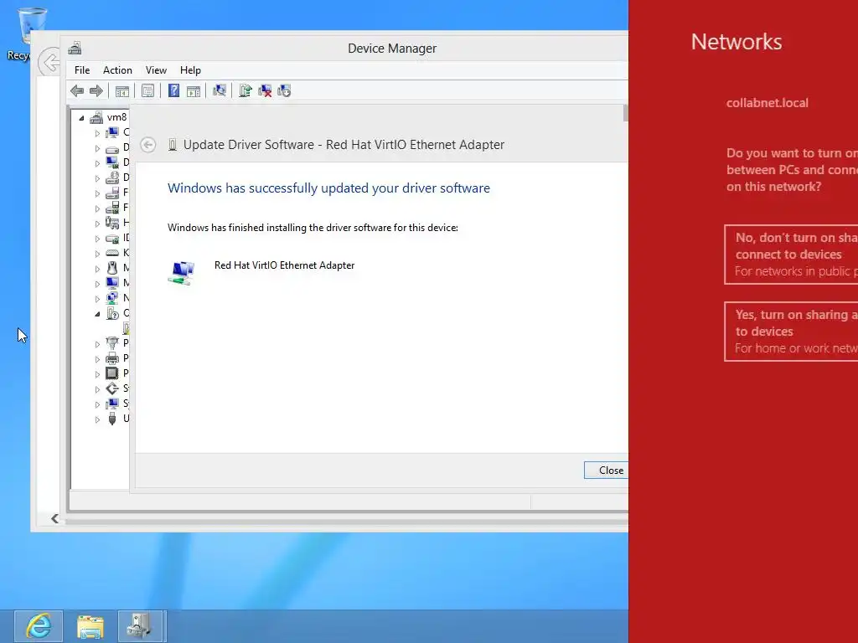
Task: Open File Explorer from the taskbar
Action: (90, 626)
